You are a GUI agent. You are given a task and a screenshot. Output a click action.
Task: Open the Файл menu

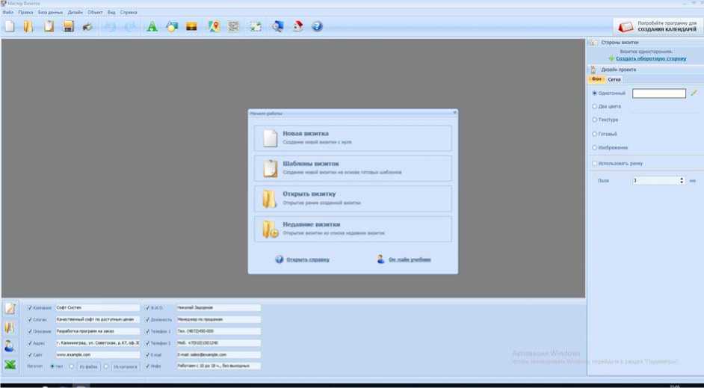coord(8,13)
